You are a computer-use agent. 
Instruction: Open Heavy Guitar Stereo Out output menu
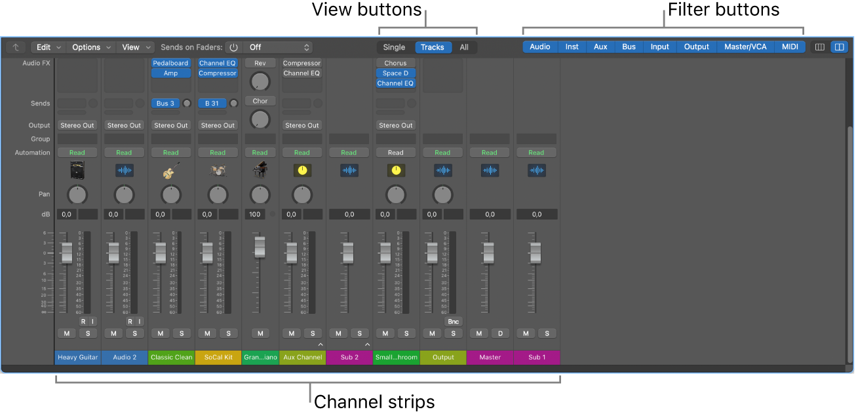77,125
